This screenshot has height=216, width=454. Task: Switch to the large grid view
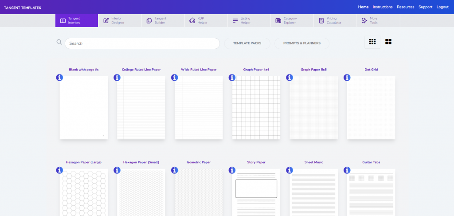[388, 42]
